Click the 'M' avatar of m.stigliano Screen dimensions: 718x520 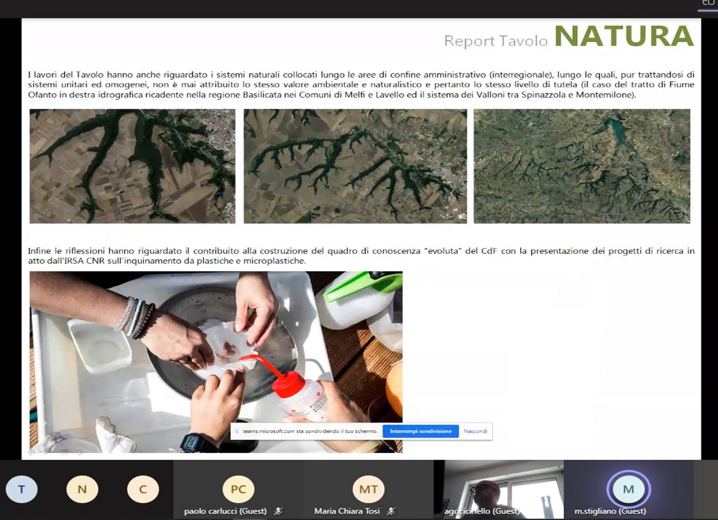coord(628,489)
